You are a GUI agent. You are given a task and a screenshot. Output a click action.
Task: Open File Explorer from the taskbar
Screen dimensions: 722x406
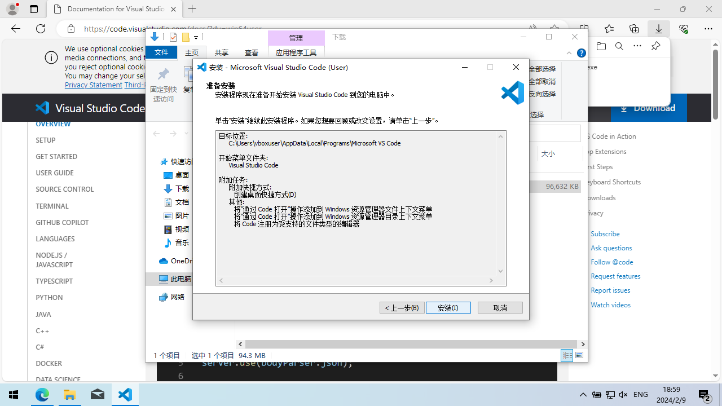point(70,395)
